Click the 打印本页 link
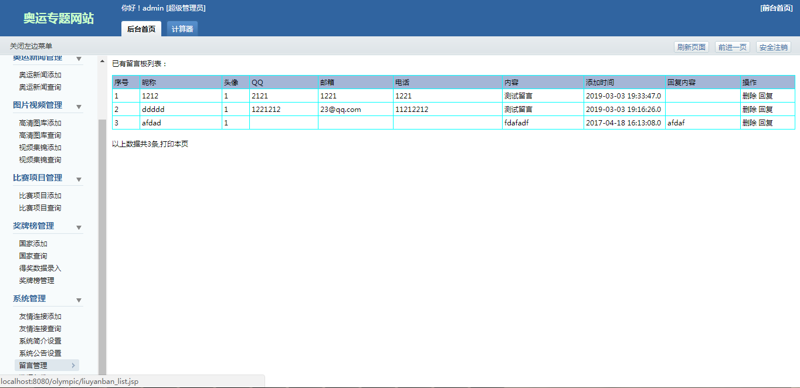Viewport: 800px width, 388px height. coord(174,144)
